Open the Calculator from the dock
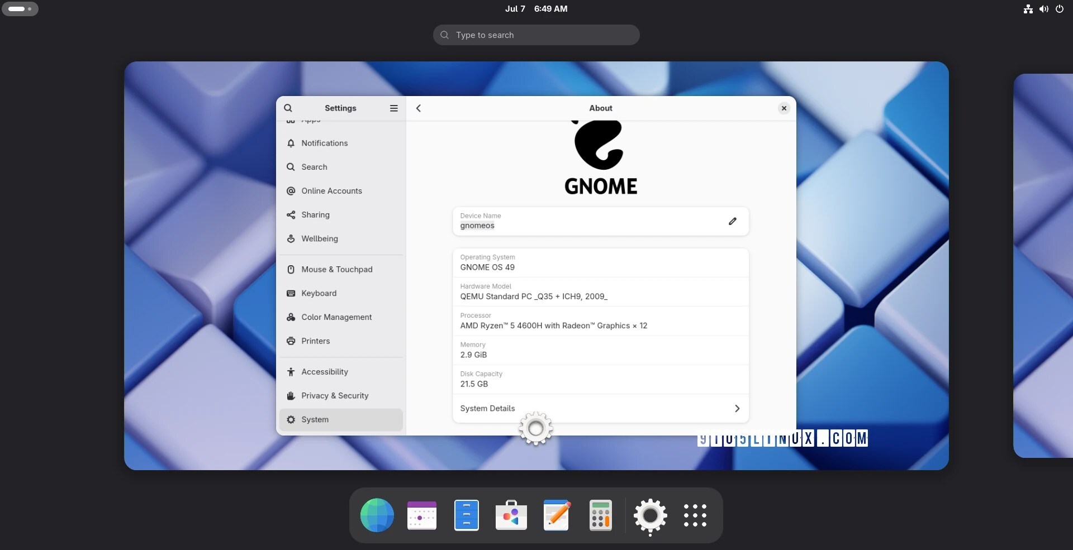 coord(601,515)
